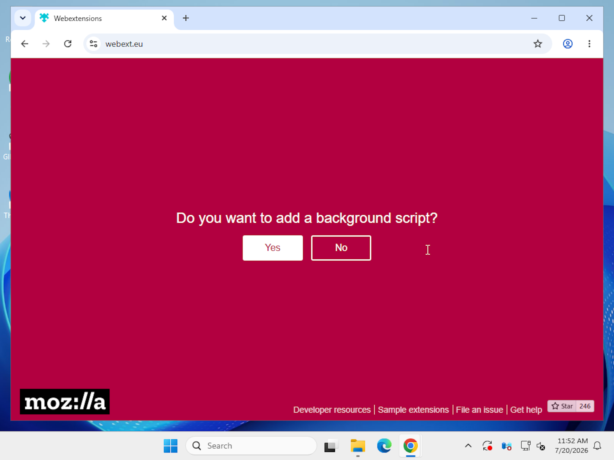This screenshot has height=460, width=614.
Task: Click the Get help link
Action: [x=526, y=409]
